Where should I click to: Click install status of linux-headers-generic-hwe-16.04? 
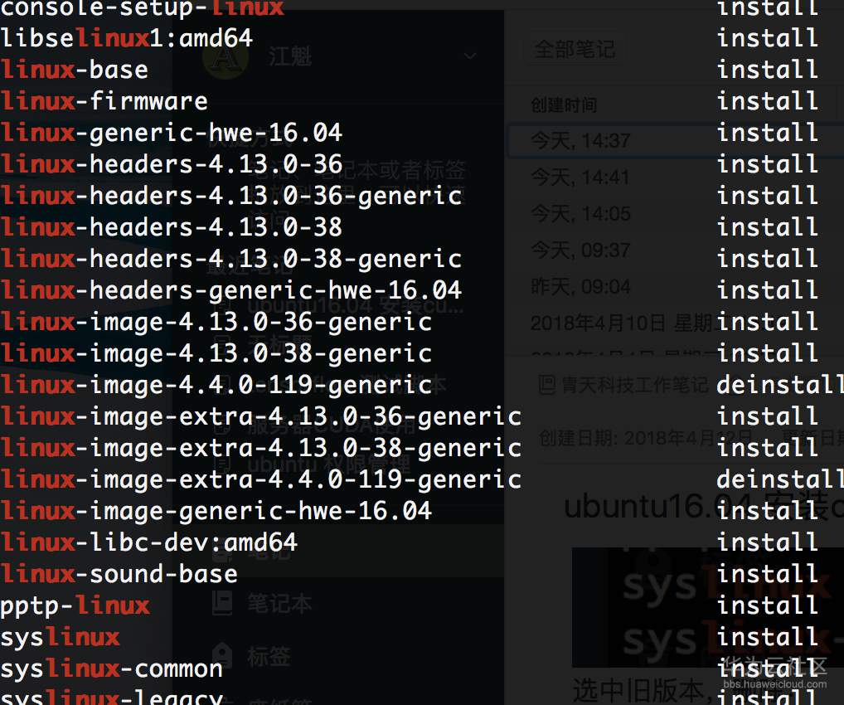tap(768, 290)
